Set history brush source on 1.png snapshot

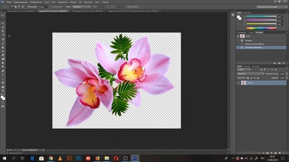tap(238, 36)
